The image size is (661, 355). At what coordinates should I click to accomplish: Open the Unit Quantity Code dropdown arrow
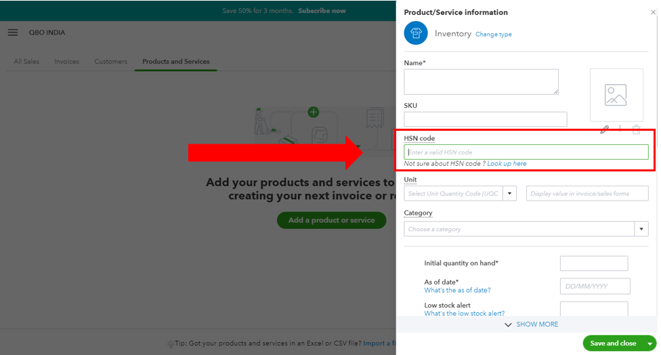point(510,194)
